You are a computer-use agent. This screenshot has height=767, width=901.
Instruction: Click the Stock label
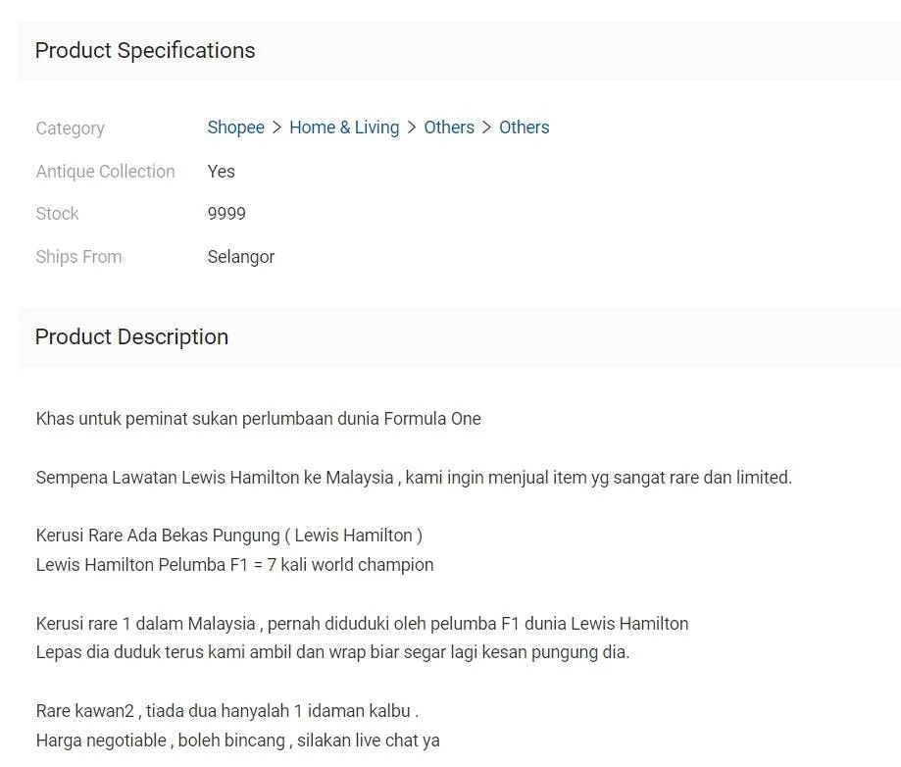pyautogui.click(x=57, y=214)
